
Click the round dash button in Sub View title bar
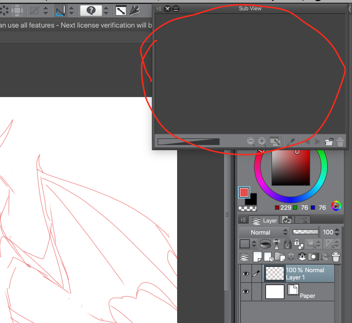point(176,9)
